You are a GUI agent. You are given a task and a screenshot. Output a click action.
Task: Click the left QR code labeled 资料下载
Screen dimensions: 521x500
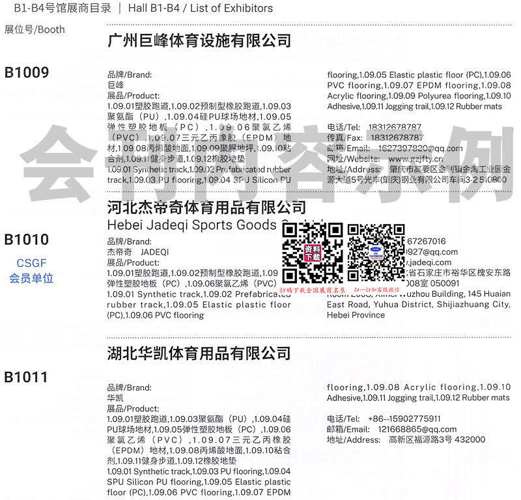312,252
